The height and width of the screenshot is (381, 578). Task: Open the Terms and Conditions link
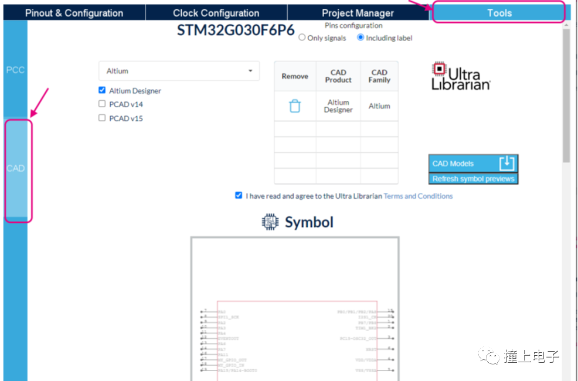coord(418,196)
